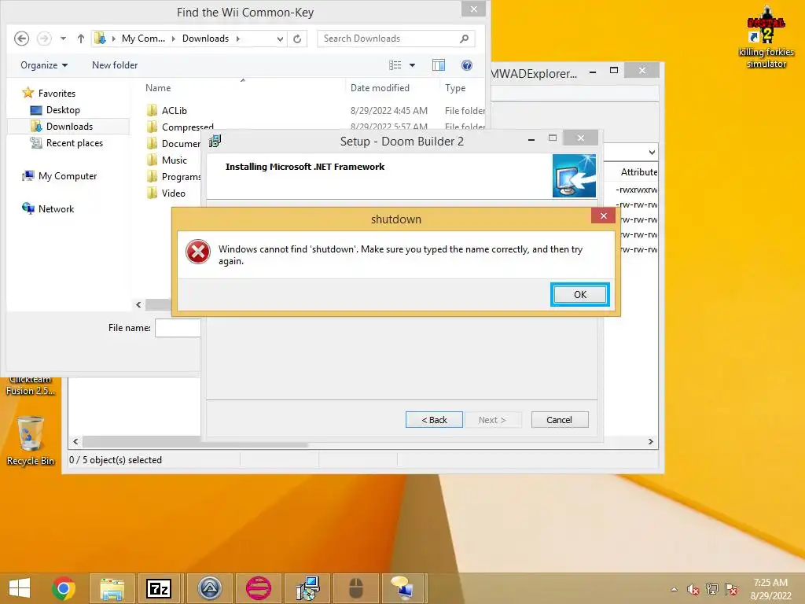Screen dimensions: 805x604
Task: Select the Compressed folder
Action: [187, 127]
